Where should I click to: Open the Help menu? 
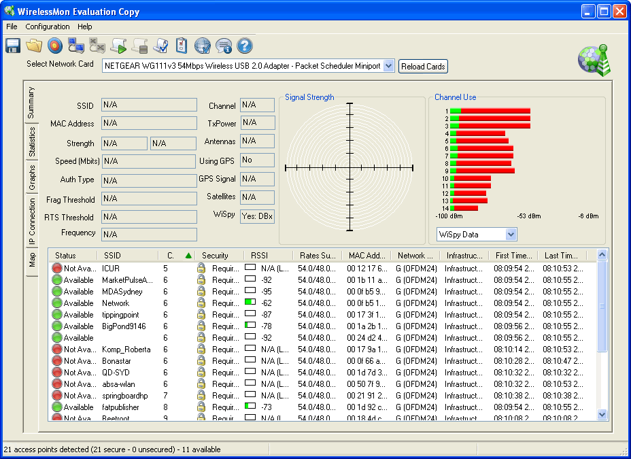(85, 27)
